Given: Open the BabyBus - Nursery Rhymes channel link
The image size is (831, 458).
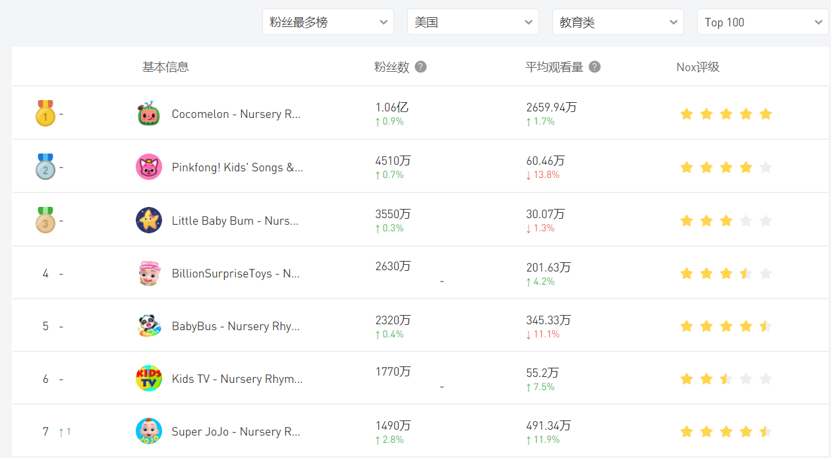Looking at the screenshot, I should (236, 326).
